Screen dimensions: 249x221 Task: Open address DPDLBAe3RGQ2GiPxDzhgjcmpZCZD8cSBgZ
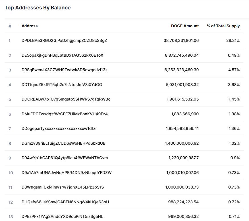click(x=64, y=40)
